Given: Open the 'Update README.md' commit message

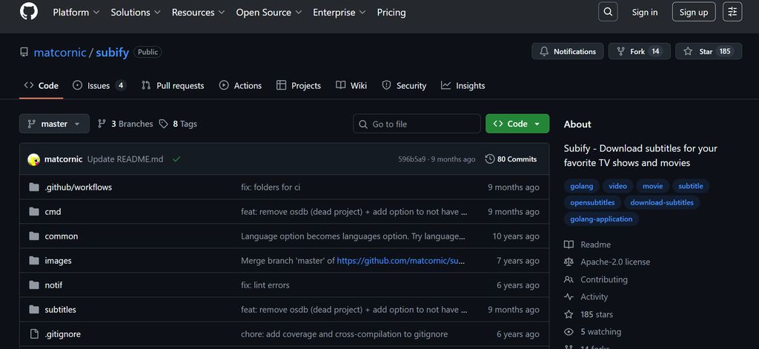Looking at the screenshot, I should (x=125, y=159).
